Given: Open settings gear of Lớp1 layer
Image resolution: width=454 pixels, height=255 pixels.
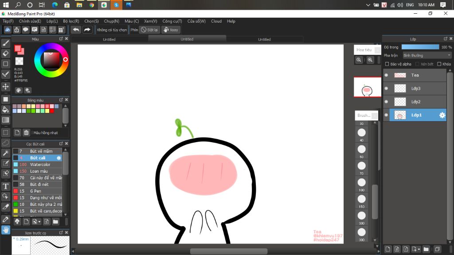Looking at the screenshot, I should pyautogui.click(x=442, y=115).
